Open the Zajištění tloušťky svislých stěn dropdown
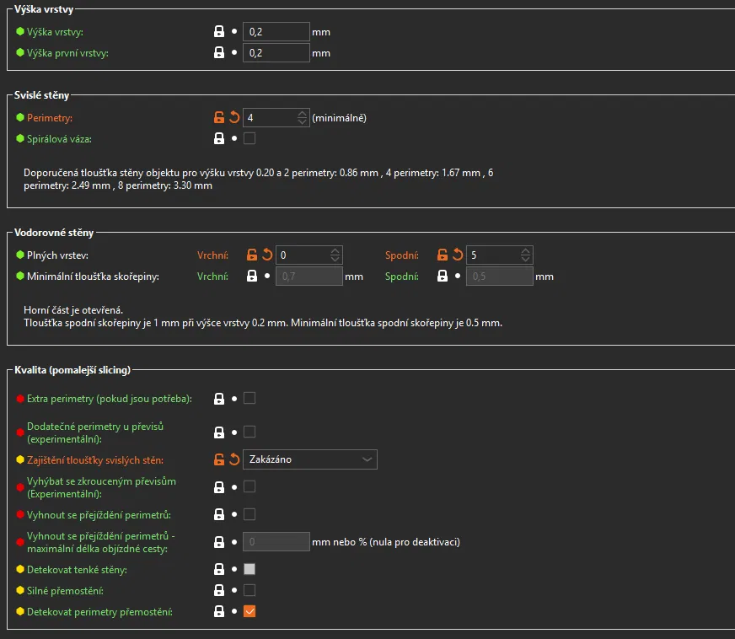The height and width of the screenshot is (639, 735). (309, 459)
